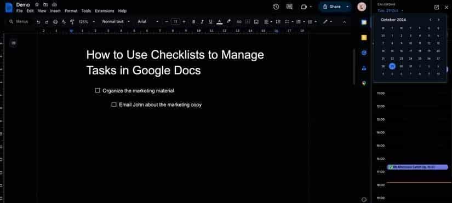Image resolution: width=452 pixels, height=203 pixels.
Task: Check 'Email John about the marketing copy' checkbox
Action: pyautogui.click(x=114, y=105)
